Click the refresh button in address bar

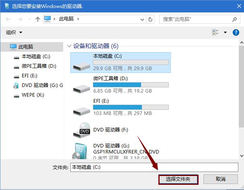point(150,19)
